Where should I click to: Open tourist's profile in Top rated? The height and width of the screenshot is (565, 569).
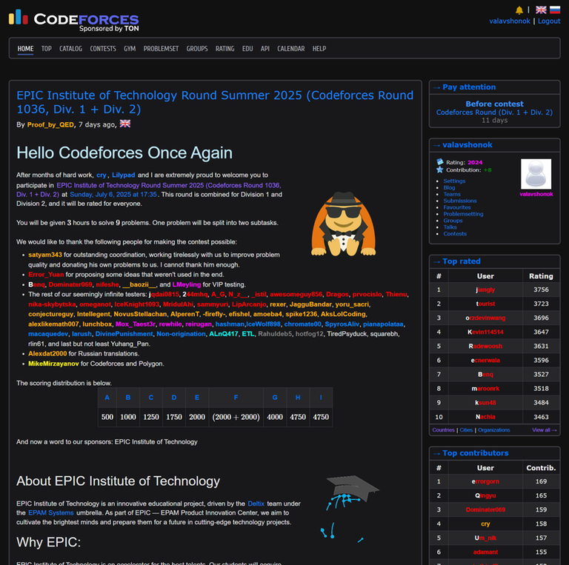pyautogui.click(x=485, y=304)
